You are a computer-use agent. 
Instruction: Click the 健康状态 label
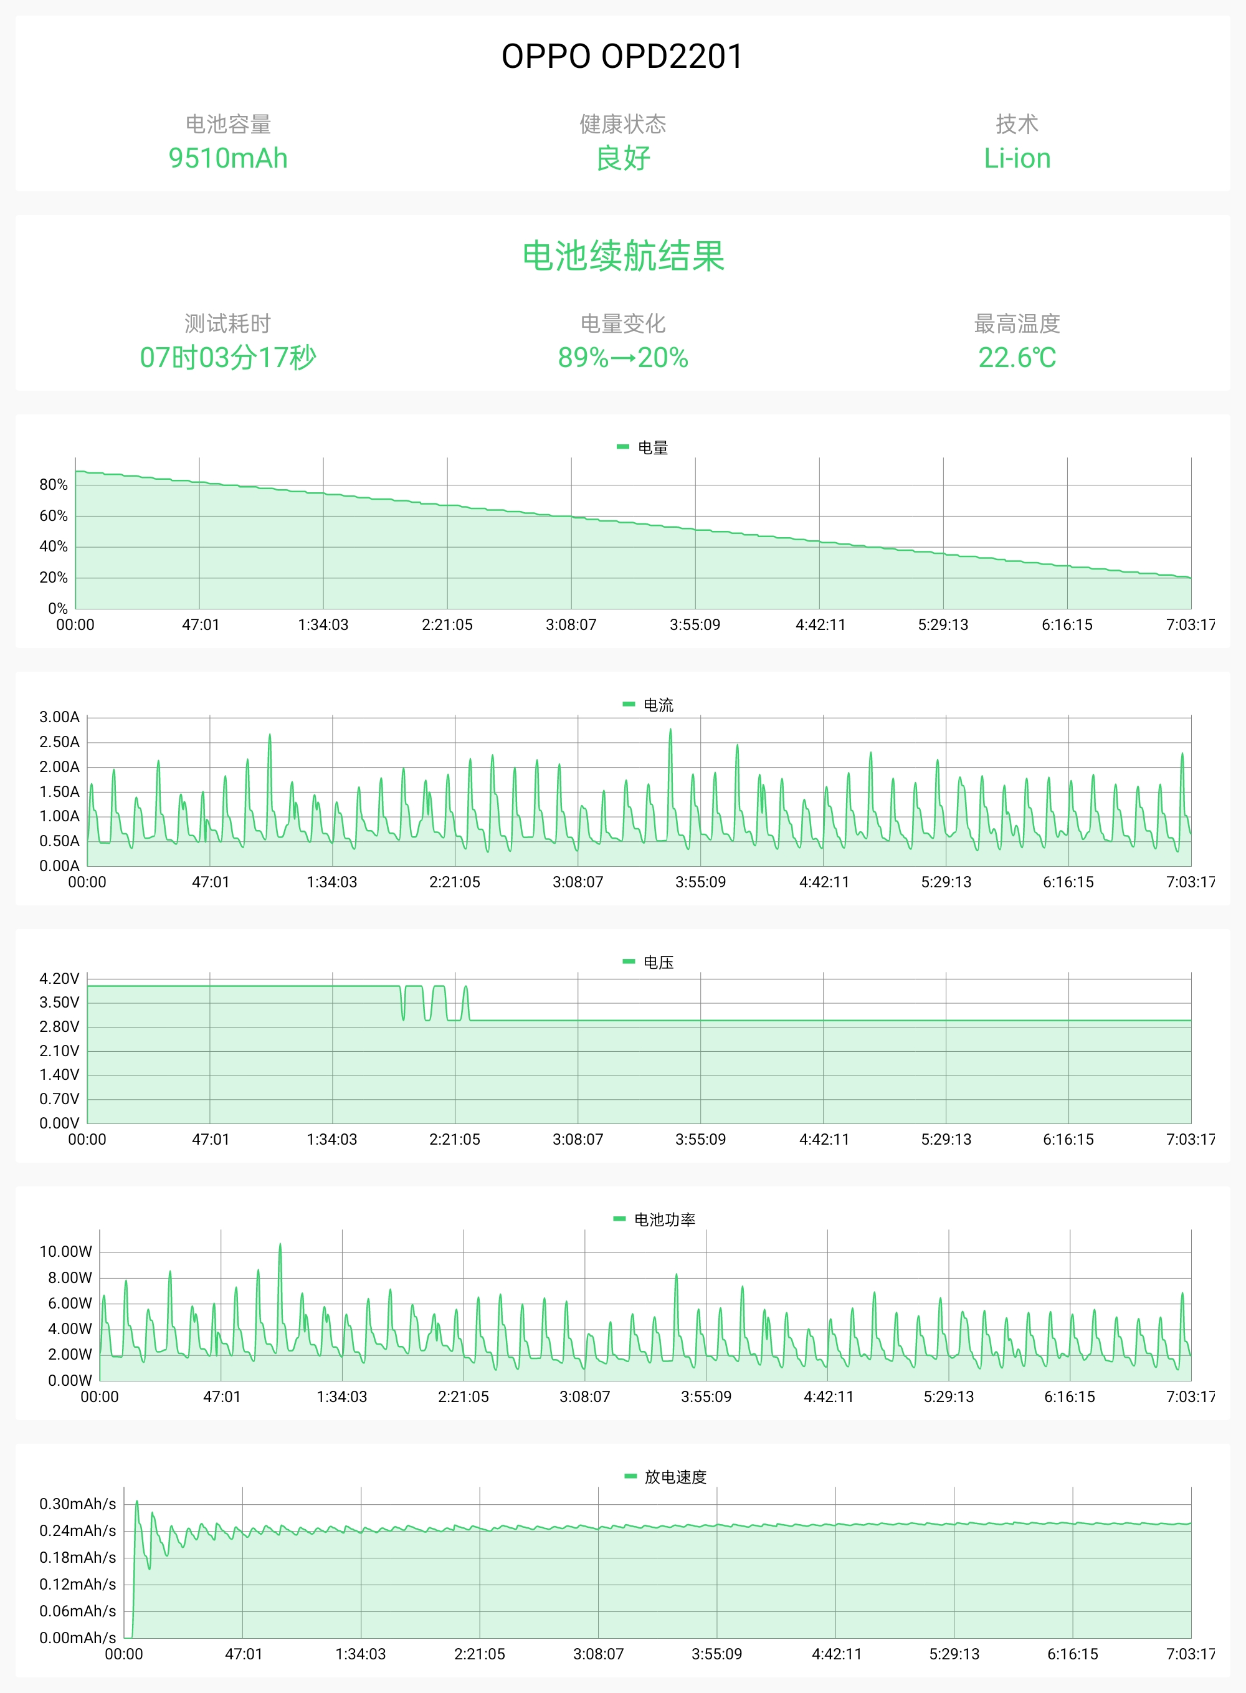623,124
